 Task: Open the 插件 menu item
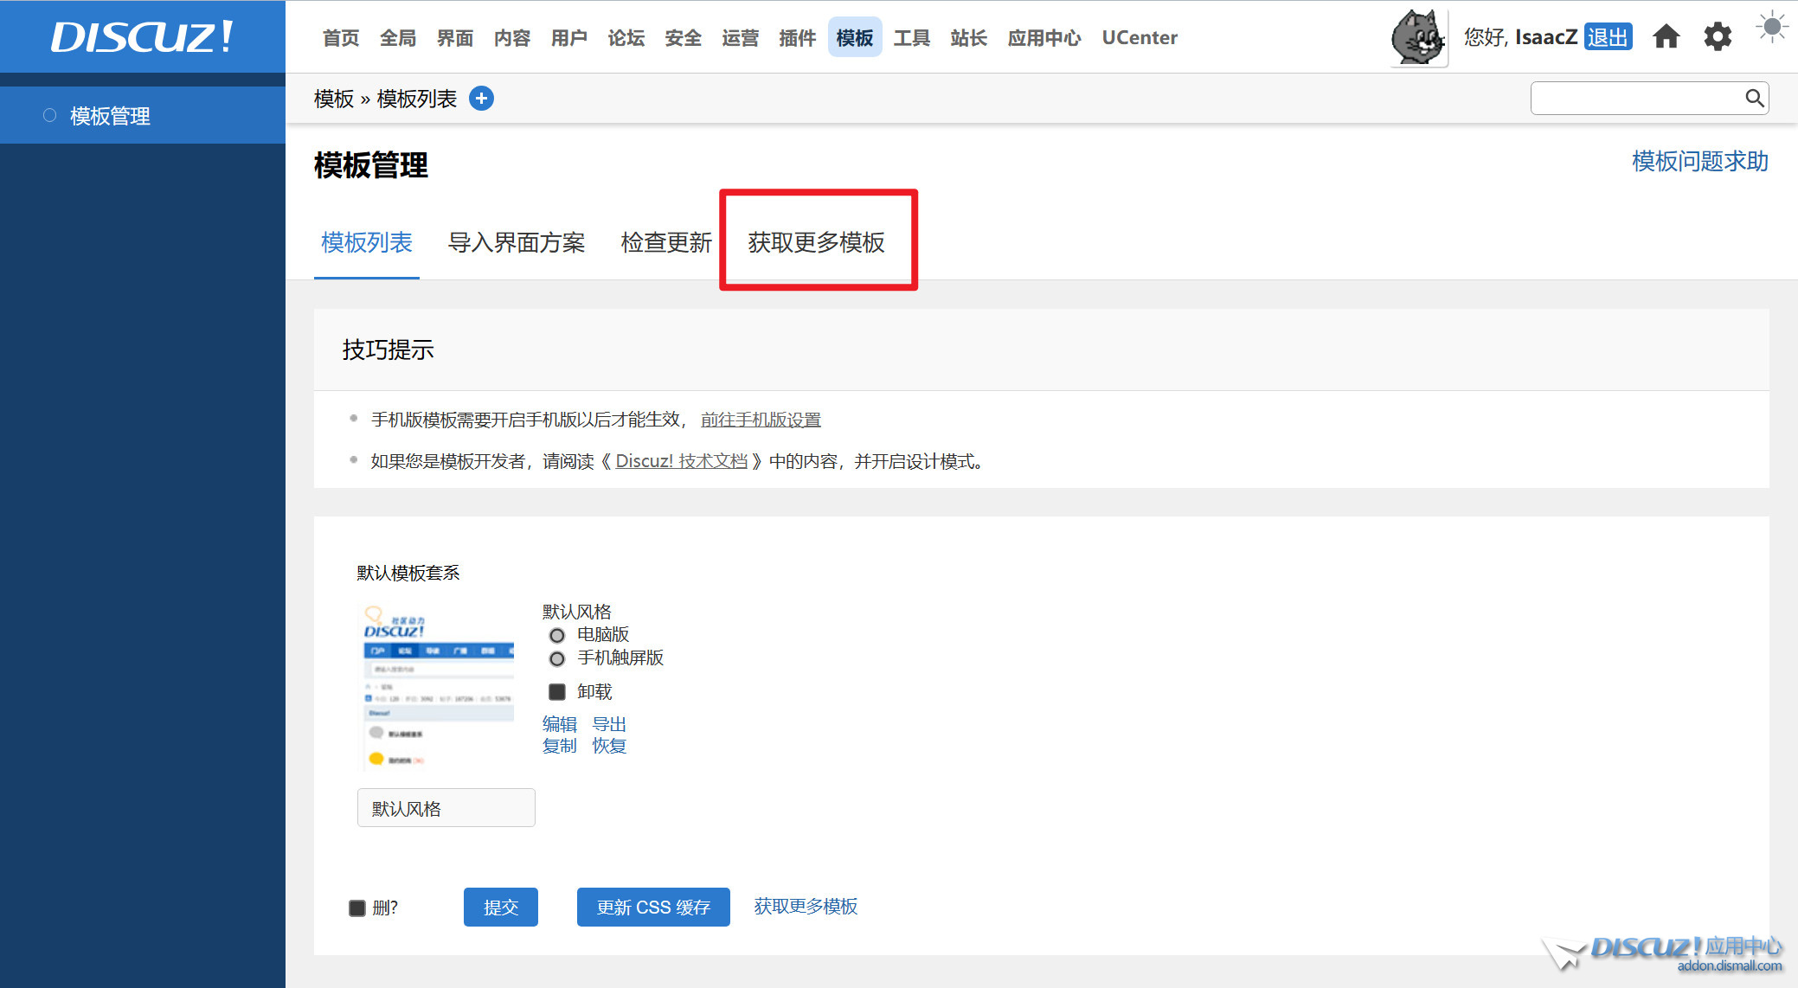[797, 38]
